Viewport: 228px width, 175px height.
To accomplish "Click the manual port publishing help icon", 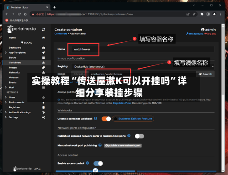I will [100, 145].
